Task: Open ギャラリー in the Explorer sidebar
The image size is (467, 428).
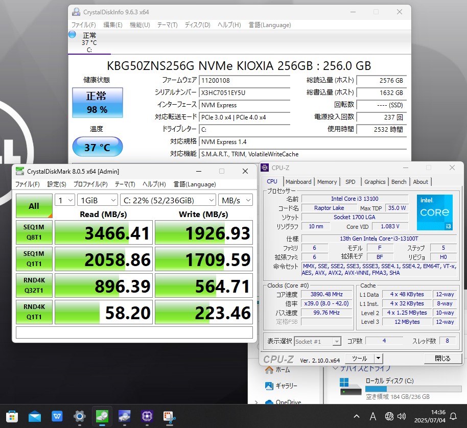Action: 281,386
